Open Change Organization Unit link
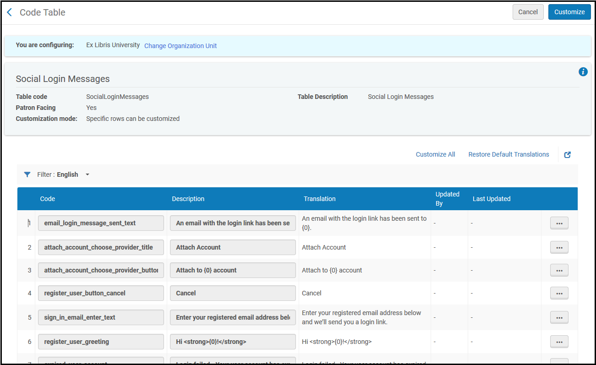This screenshot has height=365, width=596. 180,46
